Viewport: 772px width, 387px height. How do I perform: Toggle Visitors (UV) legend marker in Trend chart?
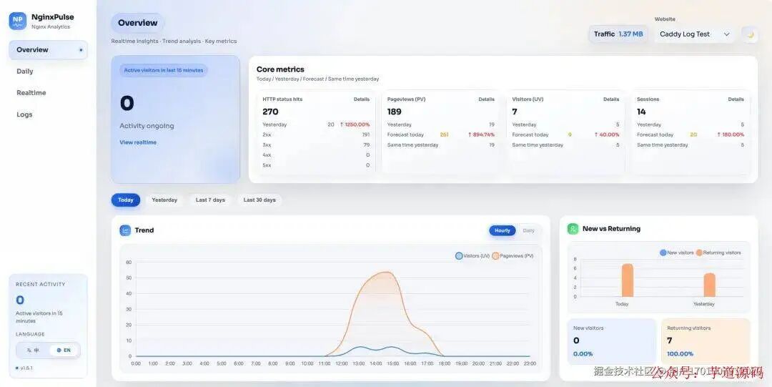coord(459,256)
